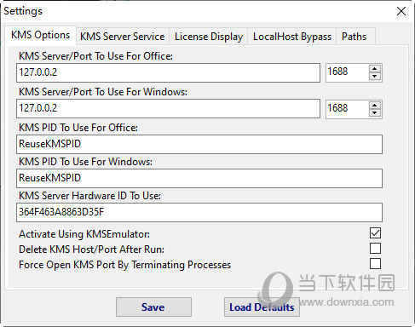
Task: Click the Windows KMS server address field
Action: [x=168, y=108]
